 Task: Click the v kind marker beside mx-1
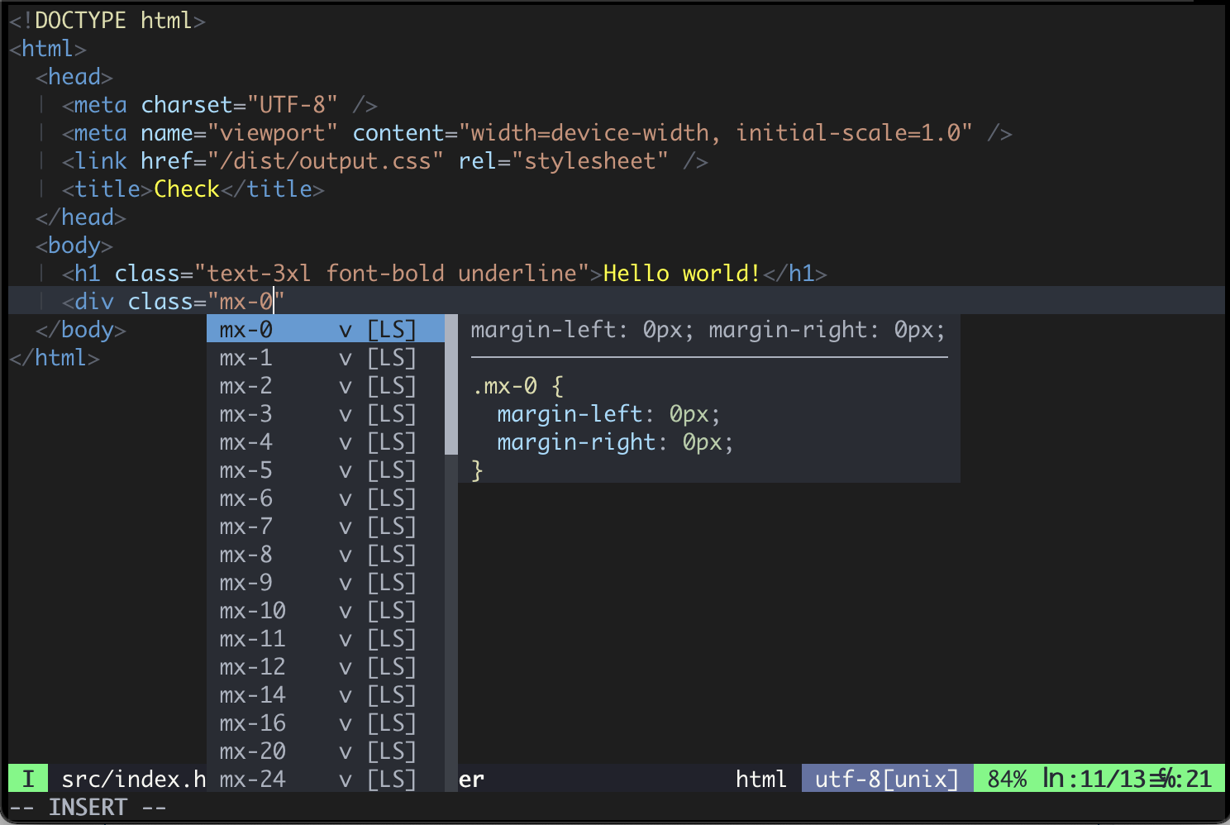coord(346,359)
